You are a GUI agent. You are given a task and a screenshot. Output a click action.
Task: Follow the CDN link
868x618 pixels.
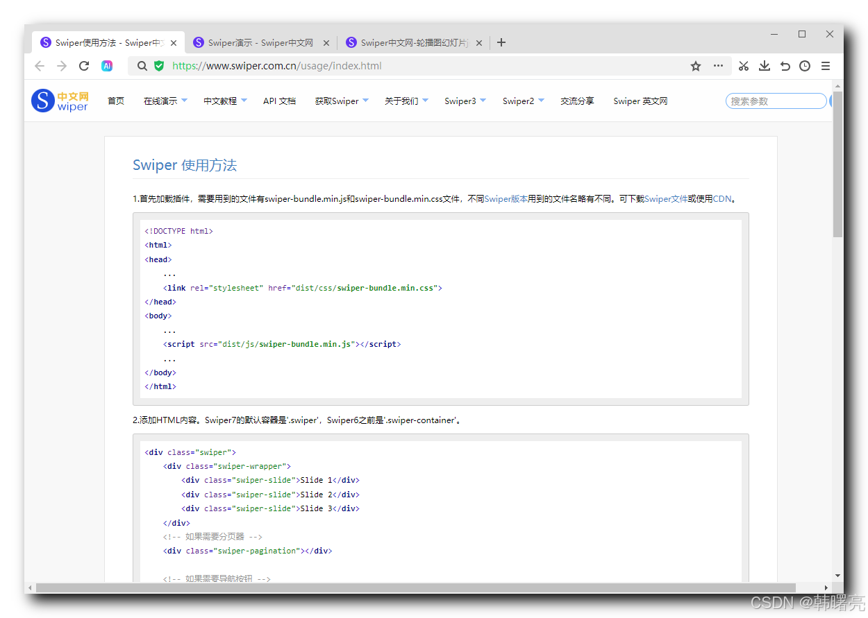pos(722,199)
